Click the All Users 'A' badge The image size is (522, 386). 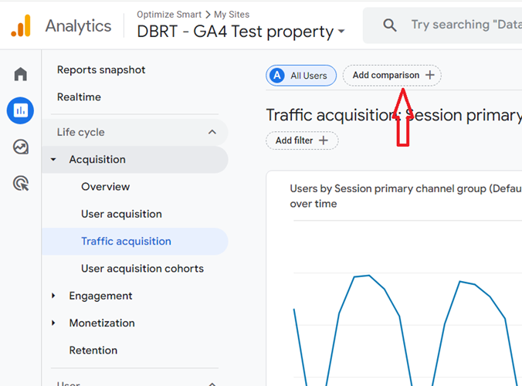[x=277, y=76]
